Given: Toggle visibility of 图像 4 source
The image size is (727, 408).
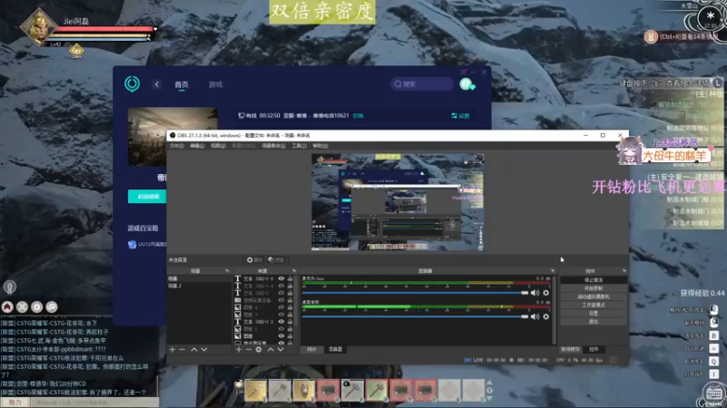Looking at the screenshot, I should tap(282, 307).
